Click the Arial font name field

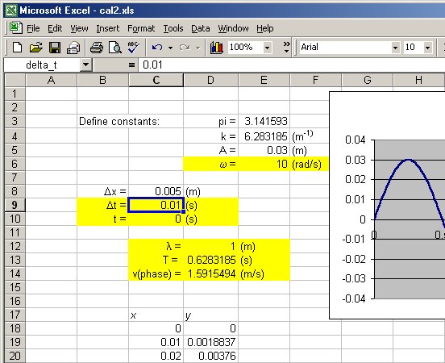coord(345,48)
